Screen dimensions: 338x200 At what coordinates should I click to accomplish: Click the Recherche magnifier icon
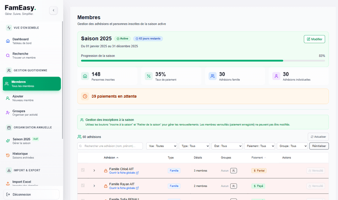click(8, 55)
